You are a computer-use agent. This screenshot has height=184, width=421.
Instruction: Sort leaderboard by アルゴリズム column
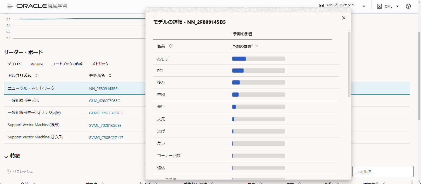[36, 75]
